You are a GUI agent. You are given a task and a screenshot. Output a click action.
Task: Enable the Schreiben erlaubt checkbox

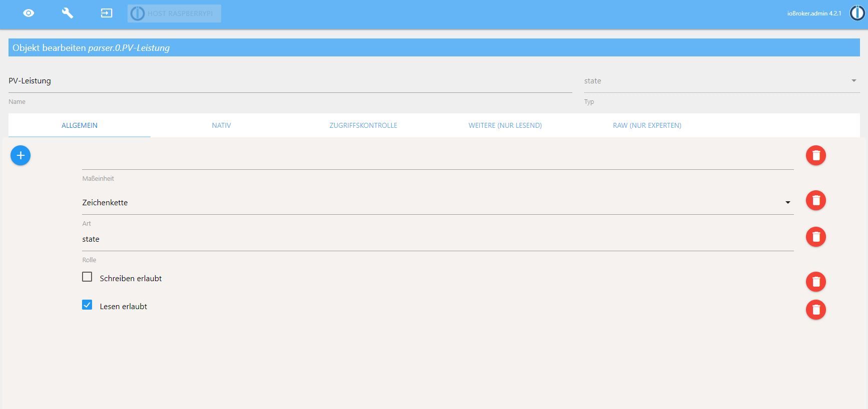pos(87,277)
